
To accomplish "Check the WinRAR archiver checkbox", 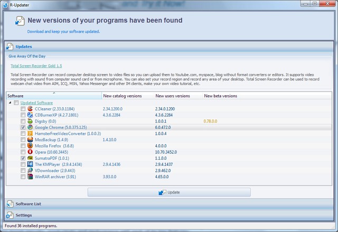I will [x=23, y=177].
